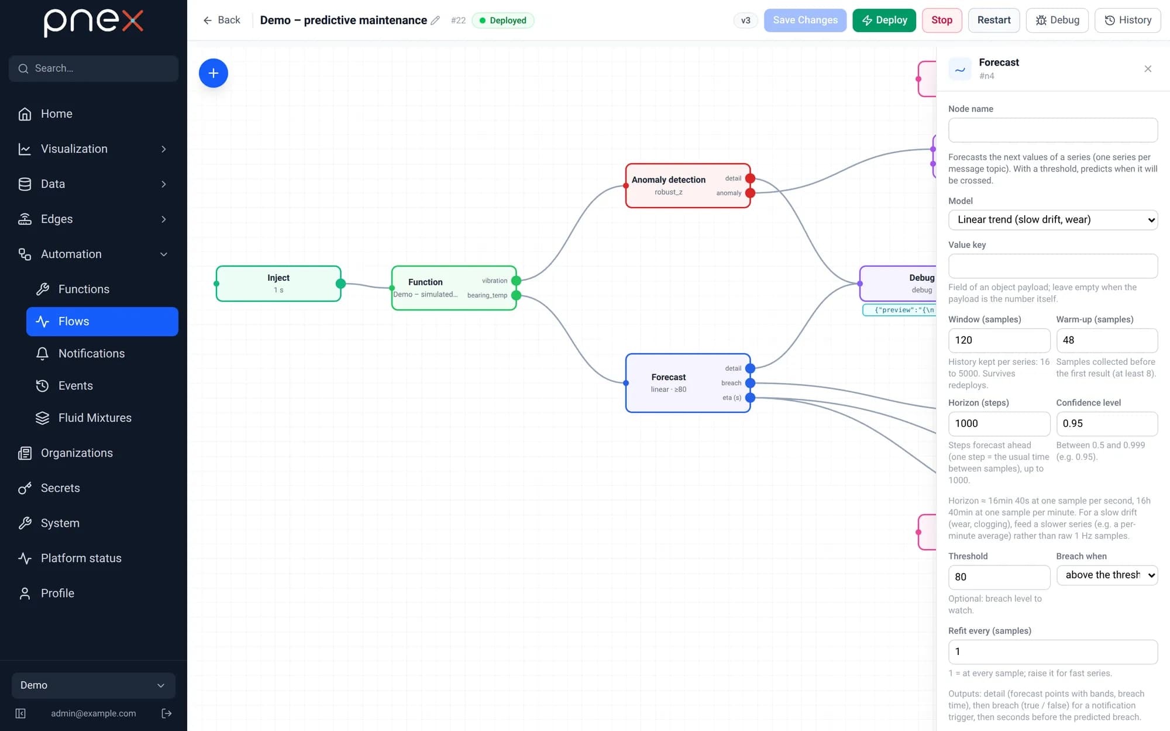Click the Home house icon
Viewport: 1170px width, 731px height.
pos(25,114)
